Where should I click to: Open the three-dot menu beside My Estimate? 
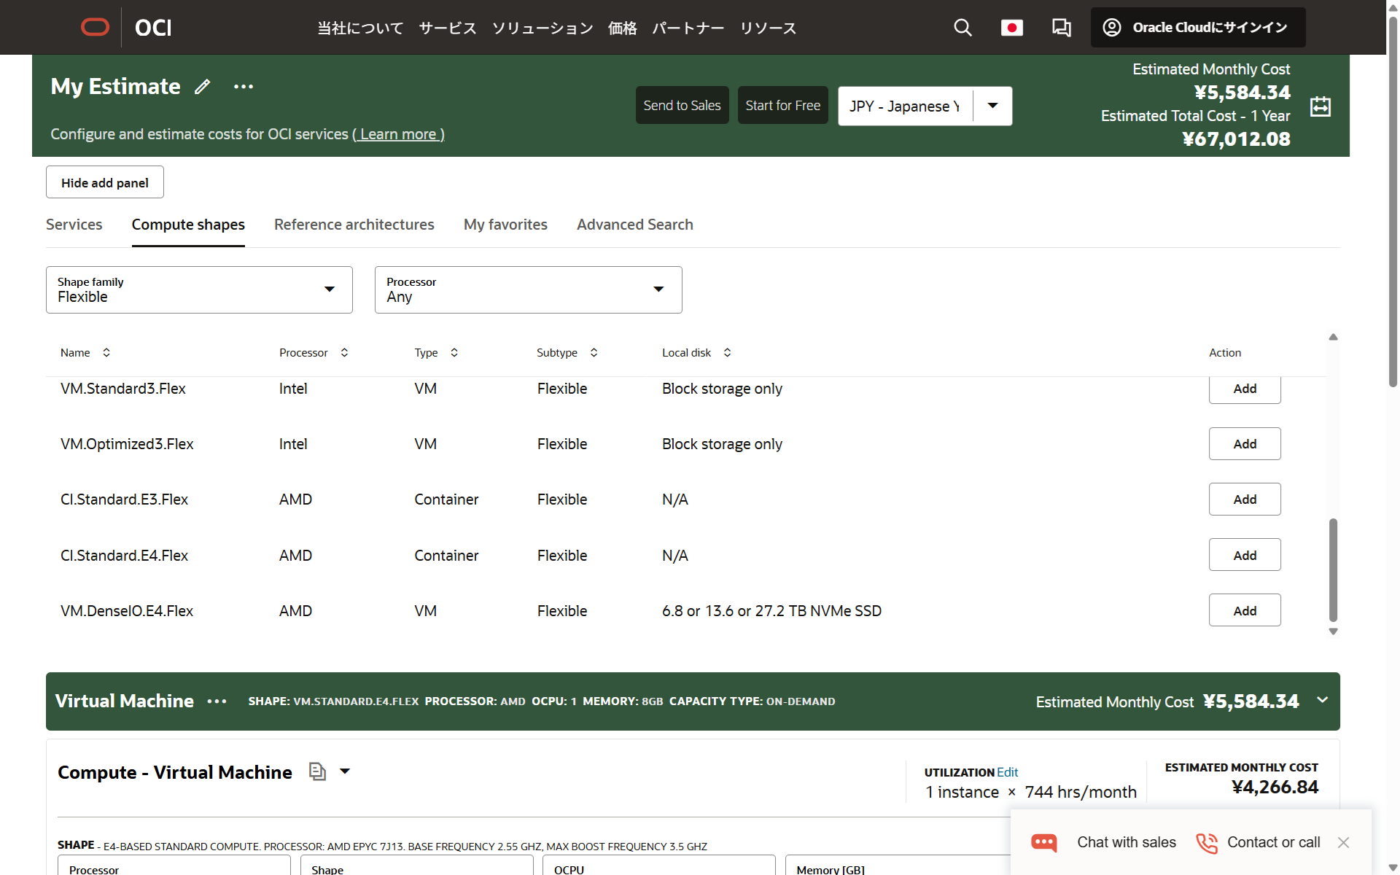[x=244, y=87]
